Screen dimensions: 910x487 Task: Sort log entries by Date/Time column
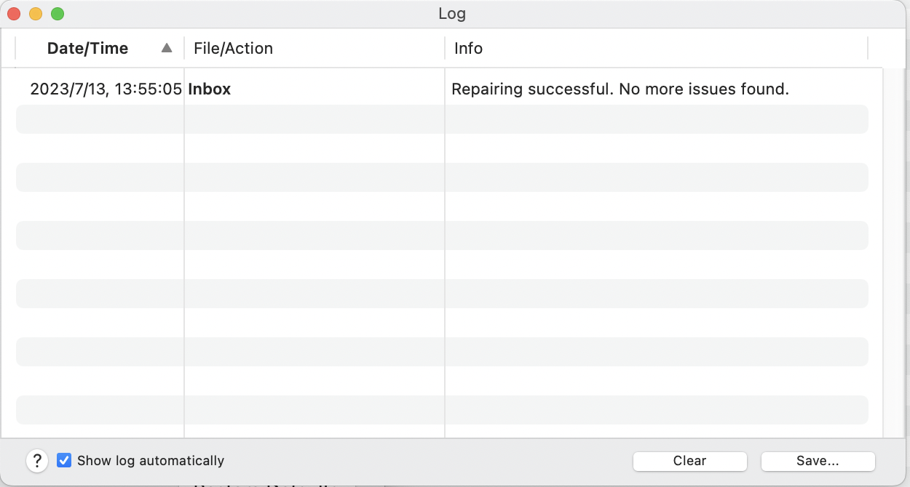tap(87, 47)
